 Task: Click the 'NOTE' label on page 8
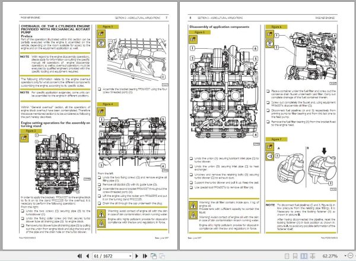point(270,205)
